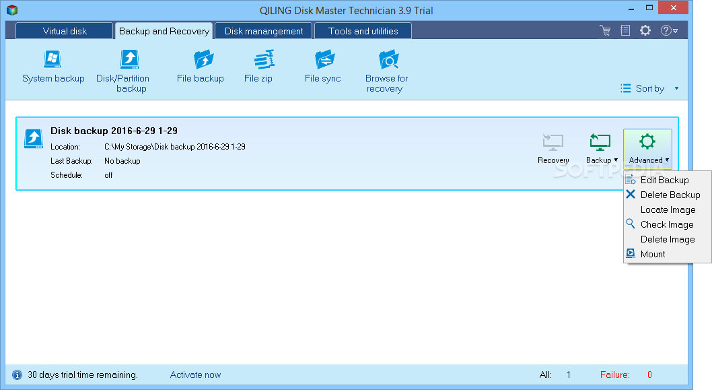Click the All count label
The height and width of the screenshot is (390, 712).
pyautogui.click(x=545, y=375)
